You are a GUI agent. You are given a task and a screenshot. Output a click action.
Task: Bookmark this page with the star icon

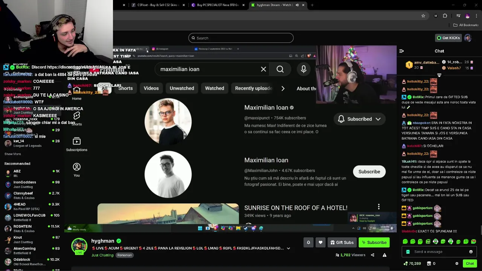click(x=423, y=16)
